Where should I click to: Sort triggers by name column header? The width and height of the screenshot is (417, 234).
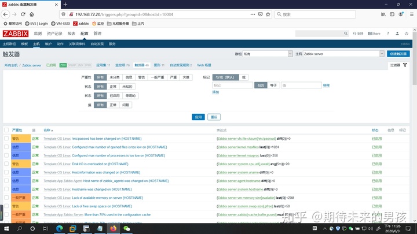pos(48,130)
